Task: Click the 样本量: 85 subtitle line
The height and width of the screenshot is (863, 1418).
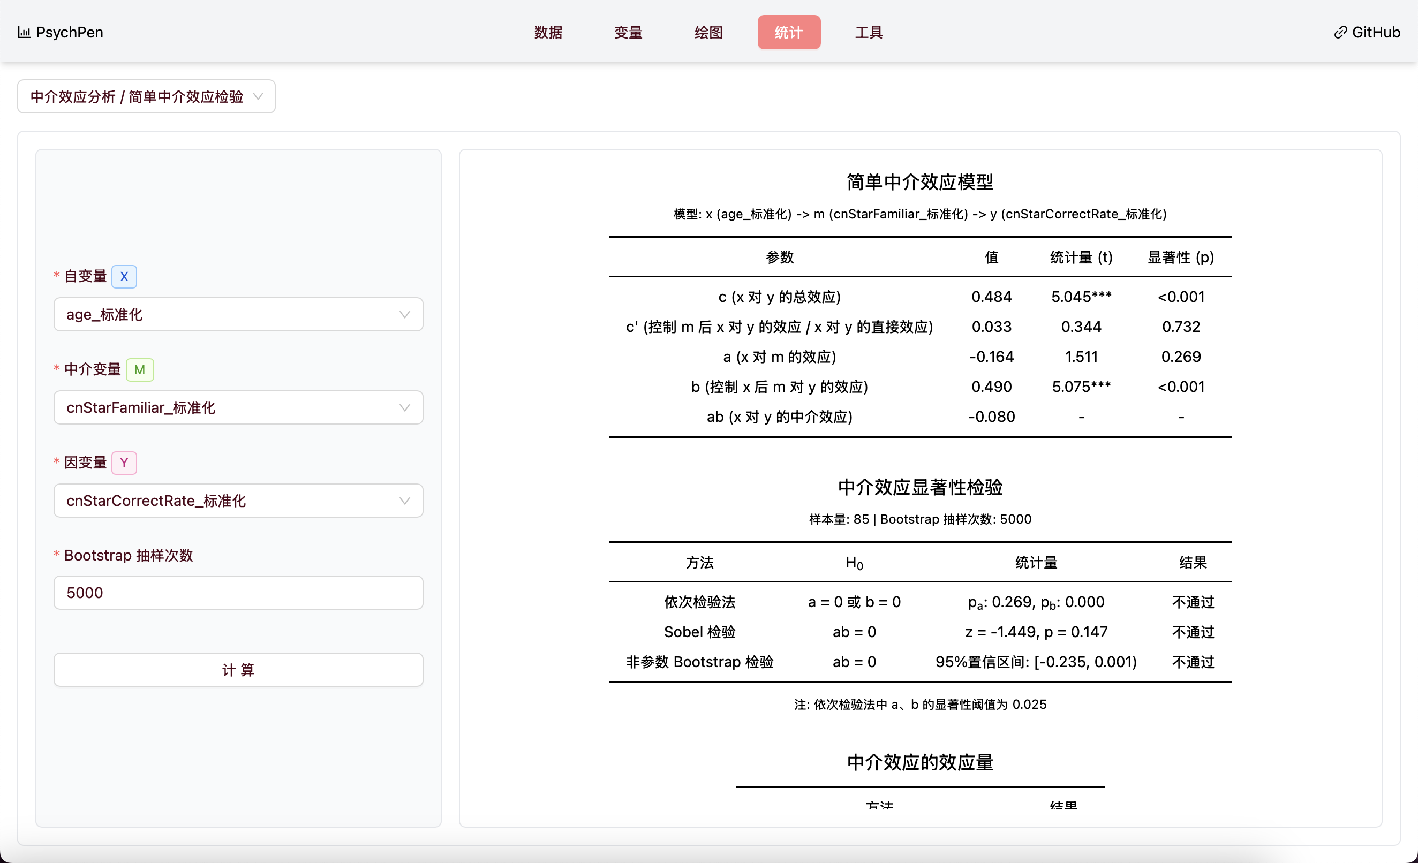Action: 919,519
